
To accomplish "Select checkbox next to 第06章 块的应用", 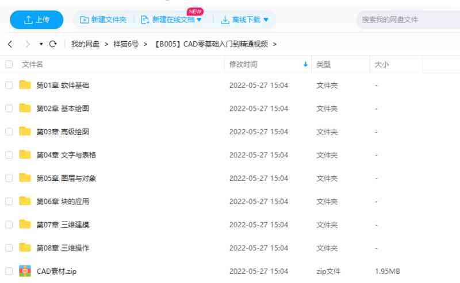I will pos(9,201).
